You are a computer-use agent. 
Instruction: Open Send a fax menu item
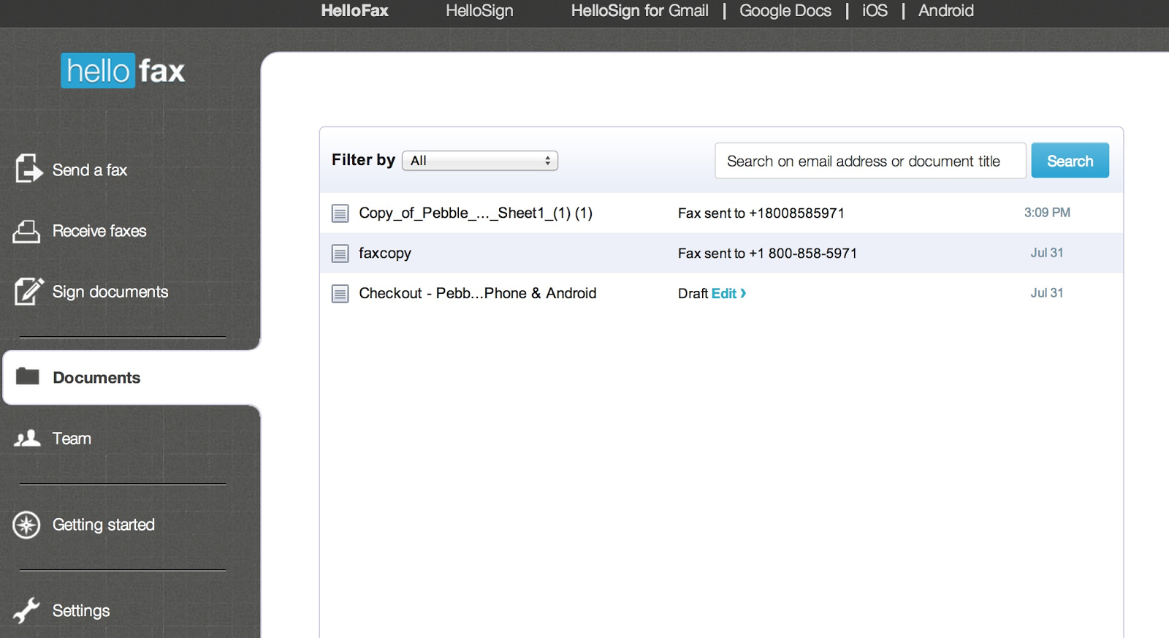90,170
